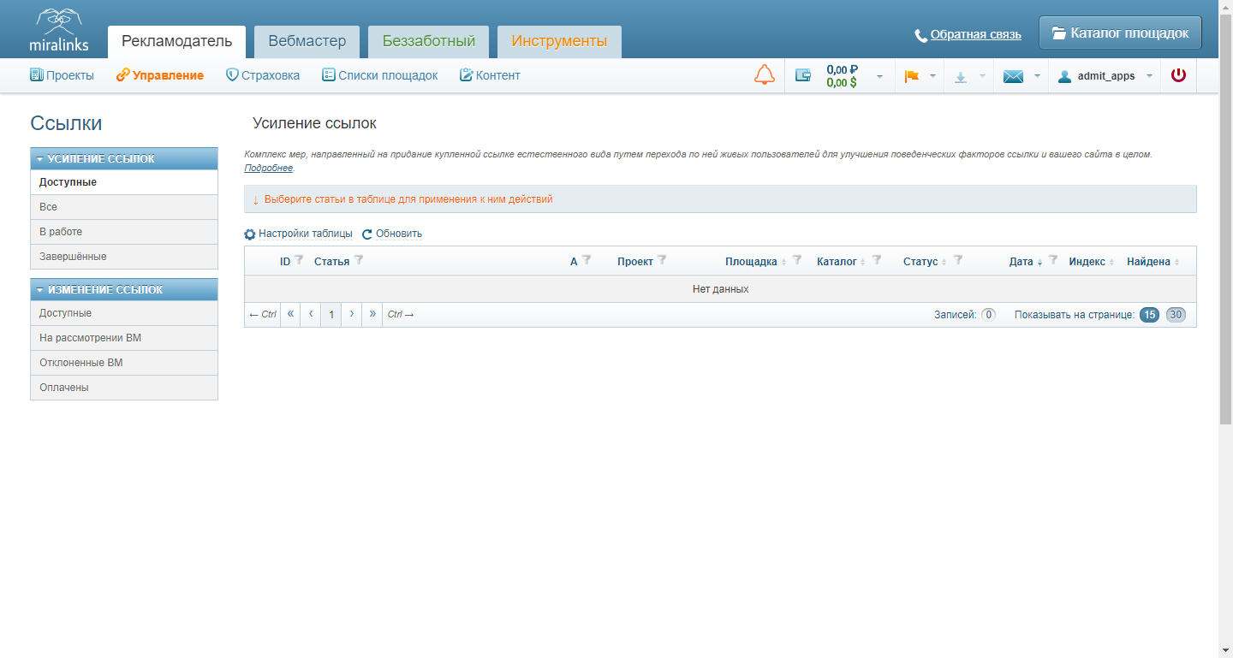Image resolution: width=1233 pixels, height=658 pixels.
Task: Click the gear icon for table settings
Action: 250,234
